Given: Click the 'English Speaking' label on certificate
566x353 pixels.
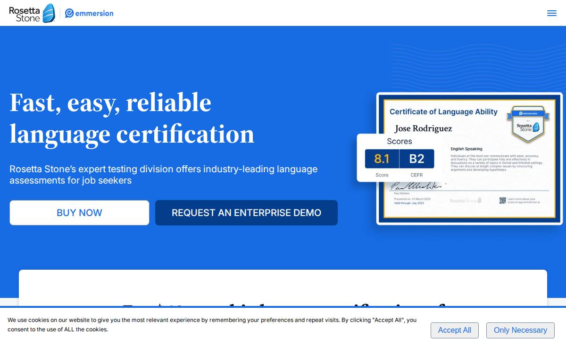Looking at the screenshot, I should click(x=466, y=149).
